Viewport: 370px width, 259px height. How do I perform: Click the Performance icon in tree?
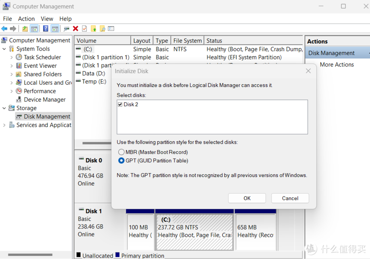point(19,91)
